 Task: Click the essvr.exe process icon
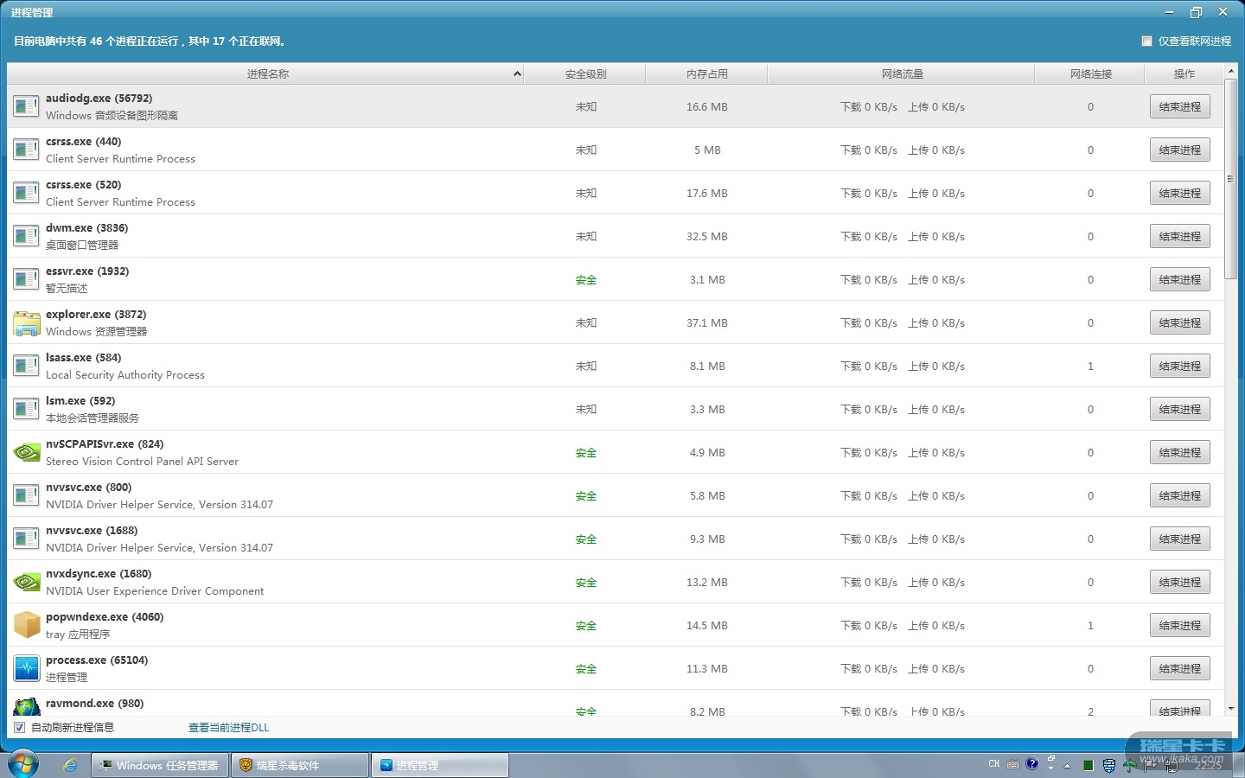coord(27,279)
